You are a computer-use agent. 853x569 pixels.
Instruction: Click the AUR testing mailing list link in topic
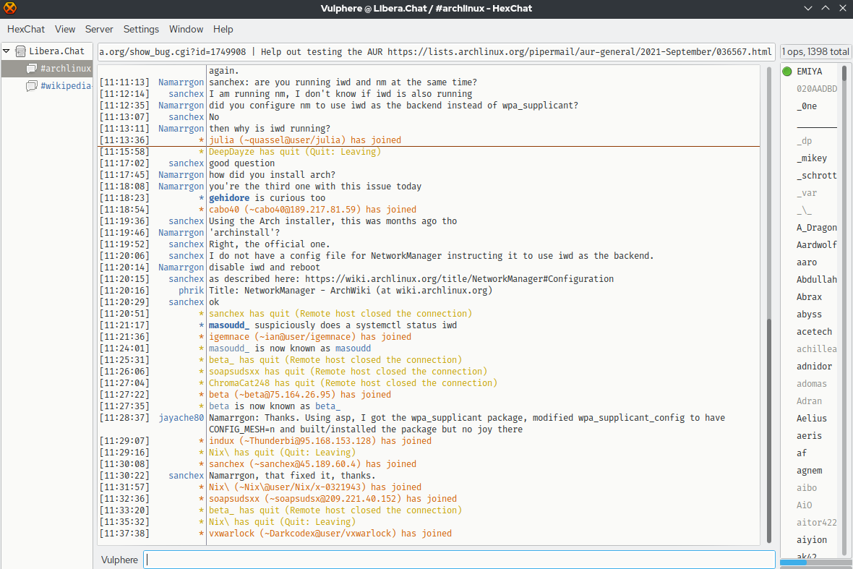coord(579,52)
